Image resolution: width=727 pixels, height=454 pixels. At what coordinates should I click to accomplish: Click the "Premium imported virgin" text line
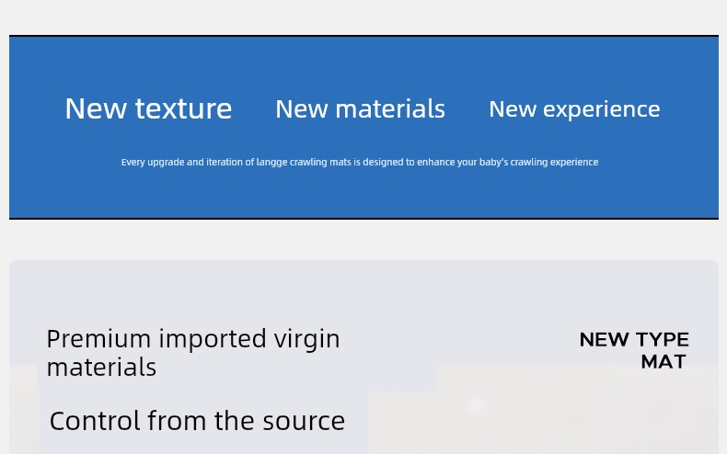pyautogui.click(x=193, y=338)
